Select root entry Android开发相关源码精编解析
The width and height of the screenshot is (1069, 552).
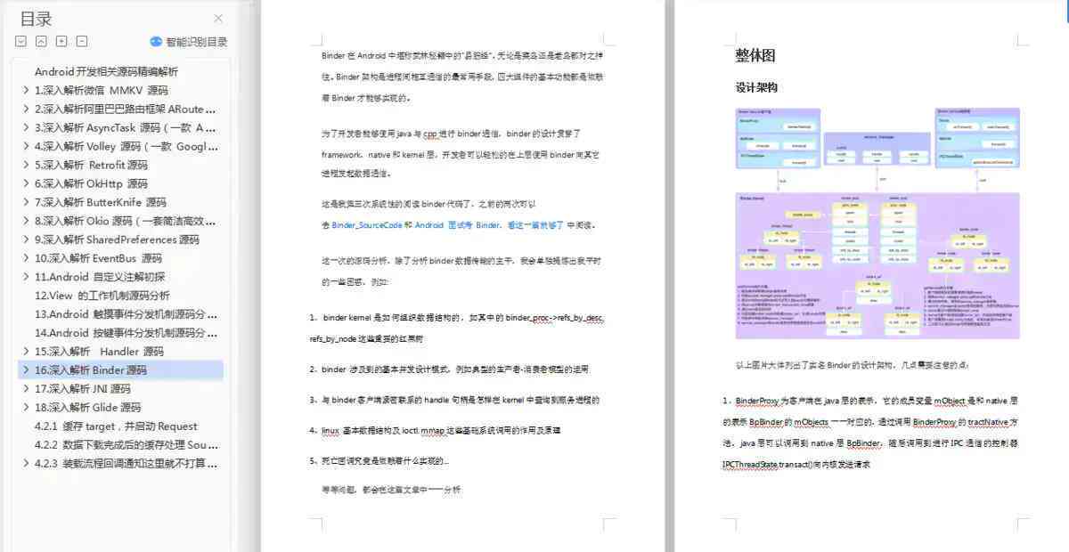pos(106,71)
